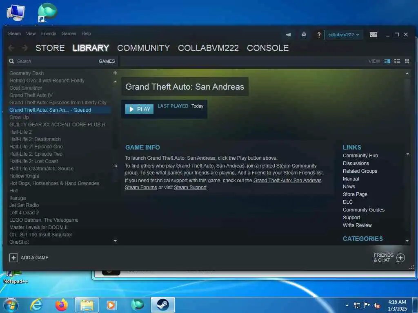
Task: Switch to grid view icon
Action: tap(407, 61)
